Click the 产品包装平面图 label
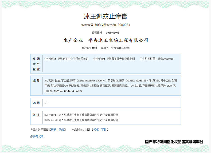Screen dimensions: 211x153 coord(39,130)
